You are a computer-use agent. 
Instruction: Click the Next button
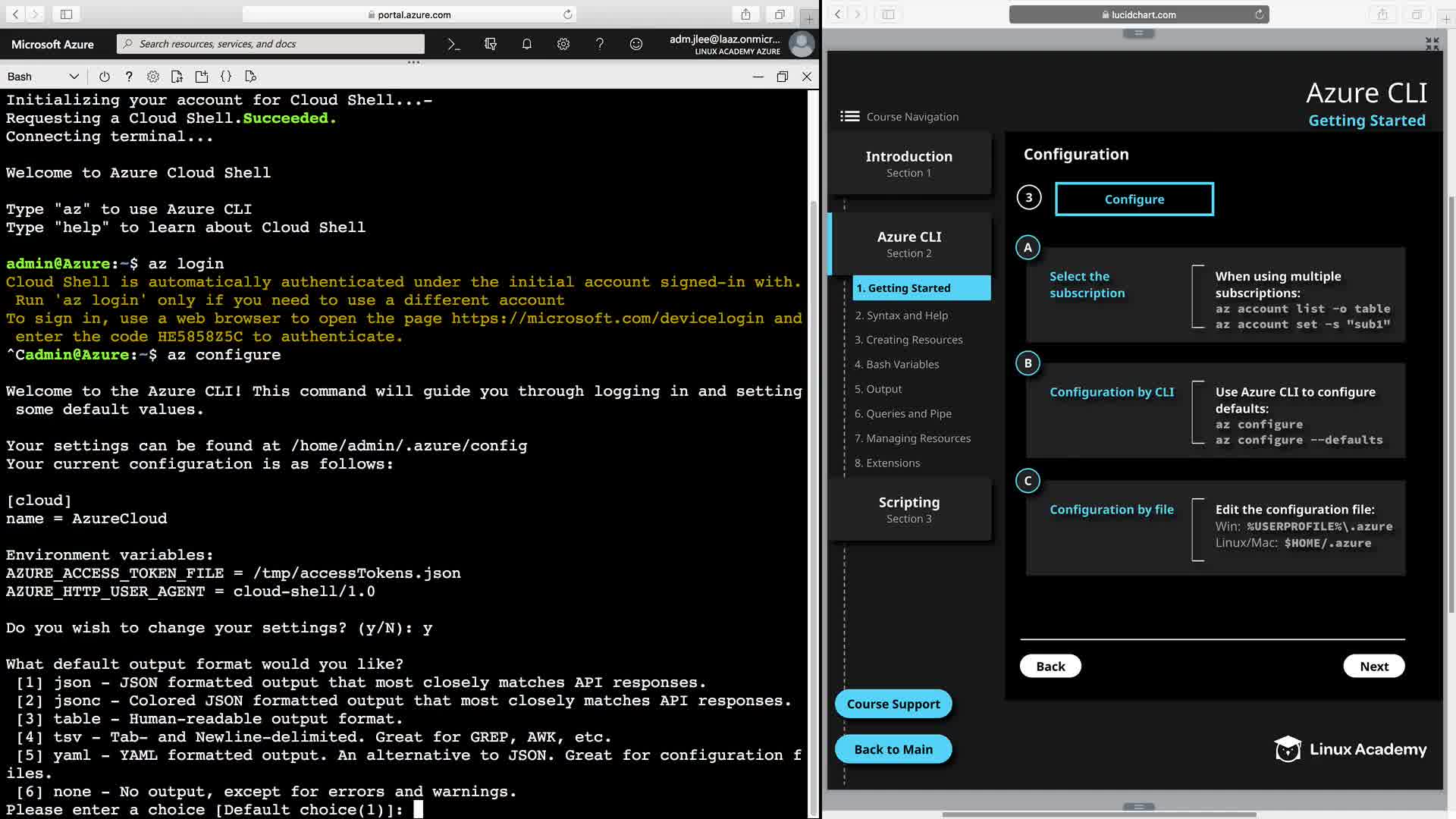(x=1373, y=666)
